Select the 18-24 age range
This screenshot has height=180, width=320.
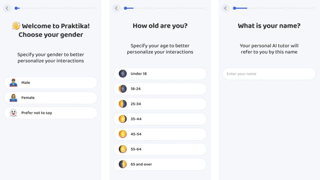coord(160,89)
